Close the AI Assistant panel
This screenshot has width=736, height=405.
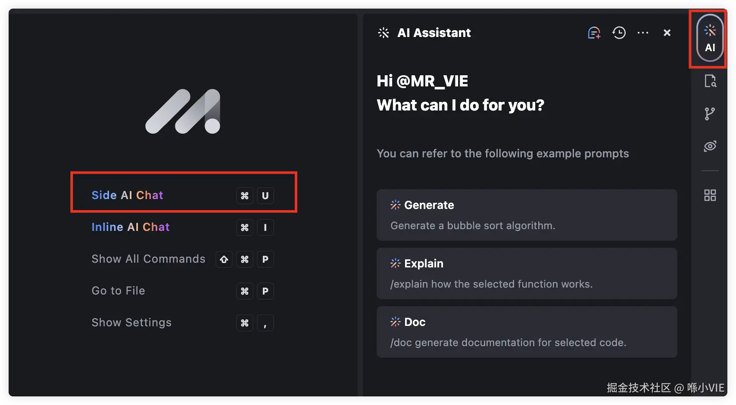click(x=667, y=33)
